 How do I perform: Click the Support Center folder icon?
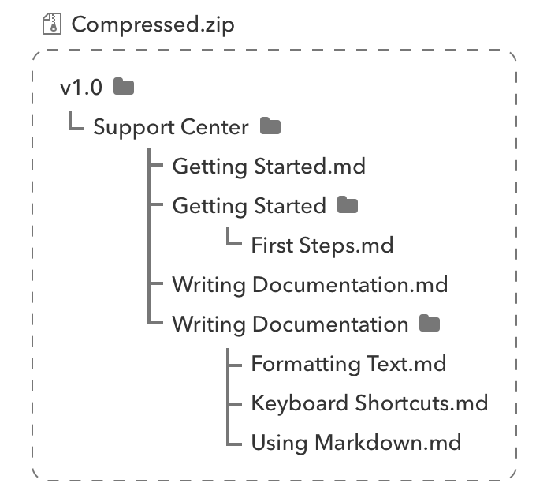pyautogui.click(x=270, y=126)
